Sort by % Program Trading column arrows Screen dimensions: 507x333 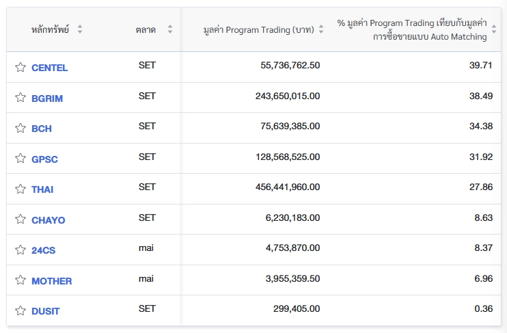[495, 29]
